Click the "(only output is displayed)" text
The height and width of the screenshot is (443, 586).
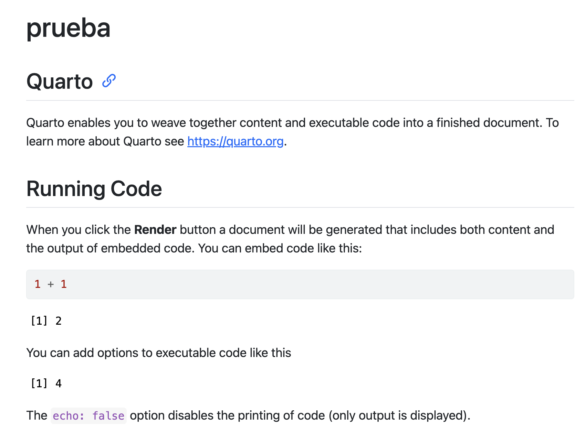pos(399,415)
